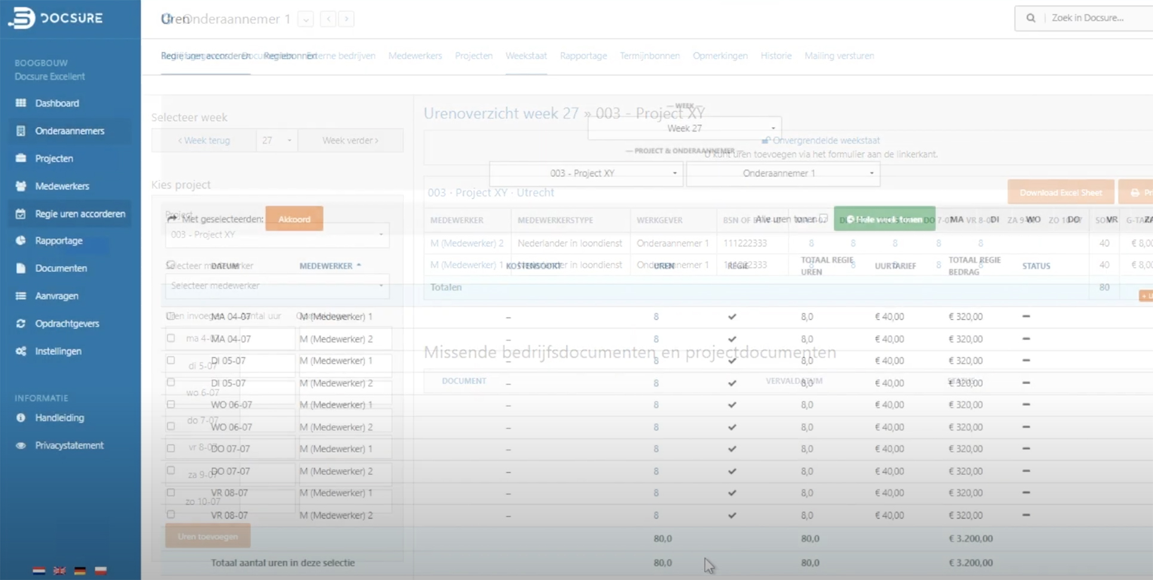Switch language with the UK flag

60,570
